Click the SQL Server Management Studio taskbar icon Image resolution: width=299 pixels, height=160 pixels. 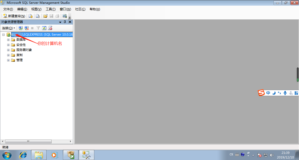tap(87, 155)
